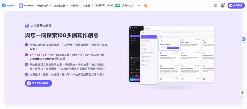Click the Article Creation card in preview
The width and height of the screenshot is (247, 109).
click(169, 44)
